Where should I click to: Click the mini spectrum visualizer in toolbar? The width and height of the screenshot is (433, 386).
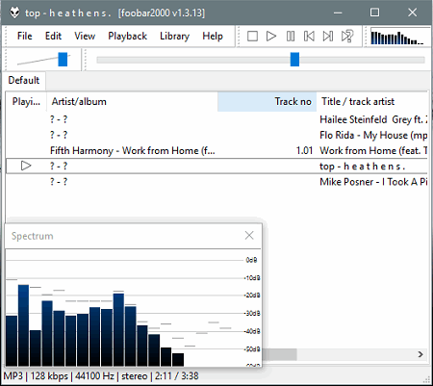pos(399,38)
